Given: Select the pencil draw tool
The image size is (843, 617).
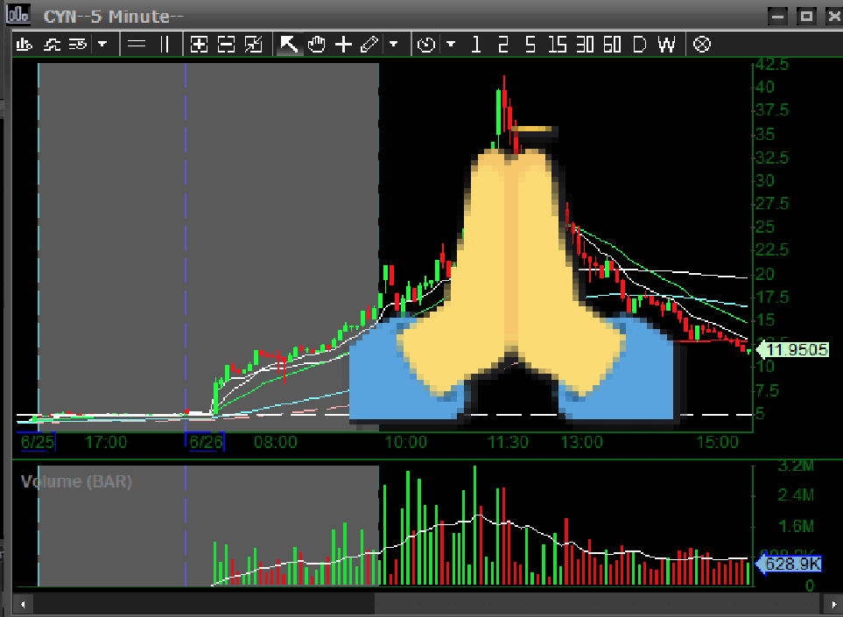Looking at the screenshot, I should (369, 44).
